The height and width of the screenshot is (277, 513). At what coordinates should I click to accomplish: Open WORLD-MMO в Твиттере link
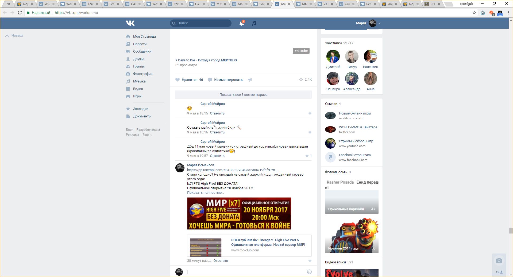coord(358,127)
